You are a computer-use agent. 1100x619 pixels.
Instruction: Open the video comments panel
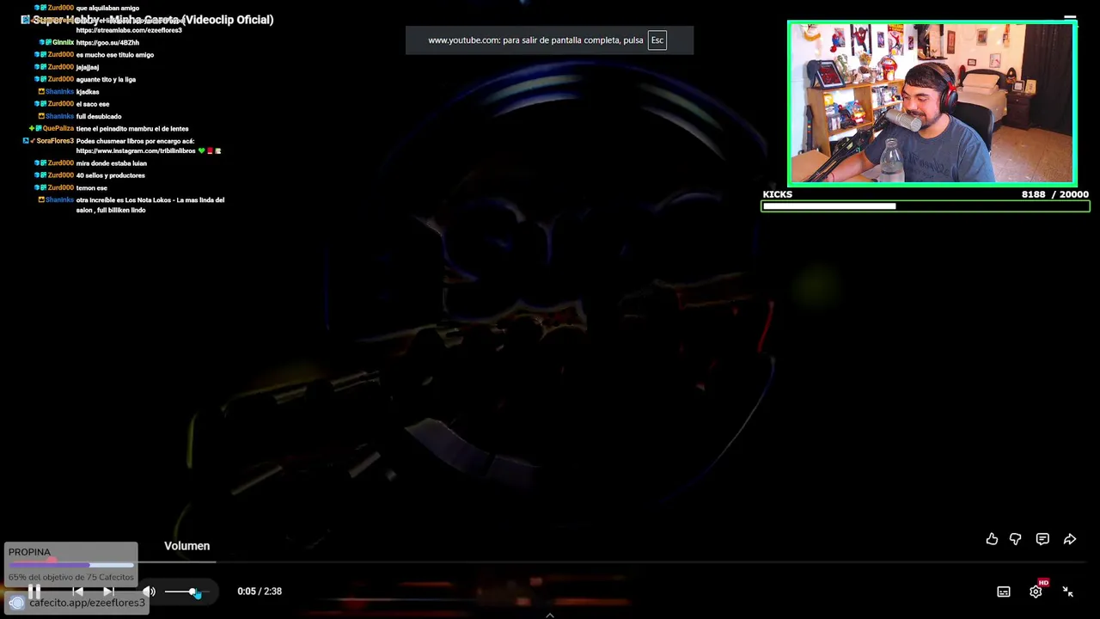(x=1042, y=539)
